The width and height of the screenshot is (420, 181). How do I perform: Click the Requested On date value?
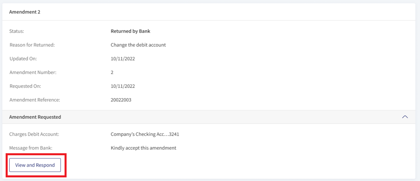click(x=123, y=86)
